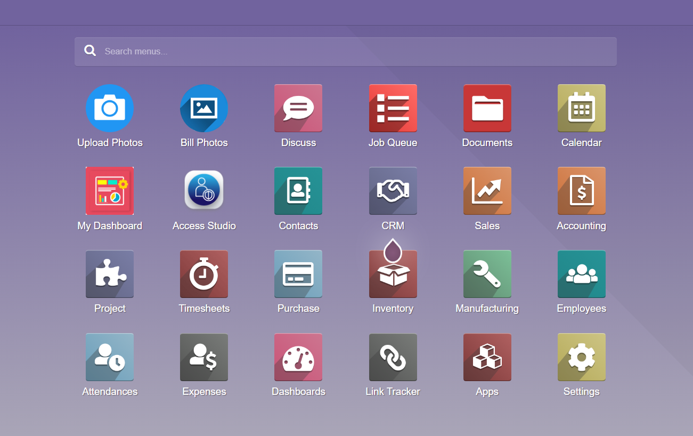Open the Timesheets stopwatch icon
This screenshot has height=436, width=693.
pos(204,274)
